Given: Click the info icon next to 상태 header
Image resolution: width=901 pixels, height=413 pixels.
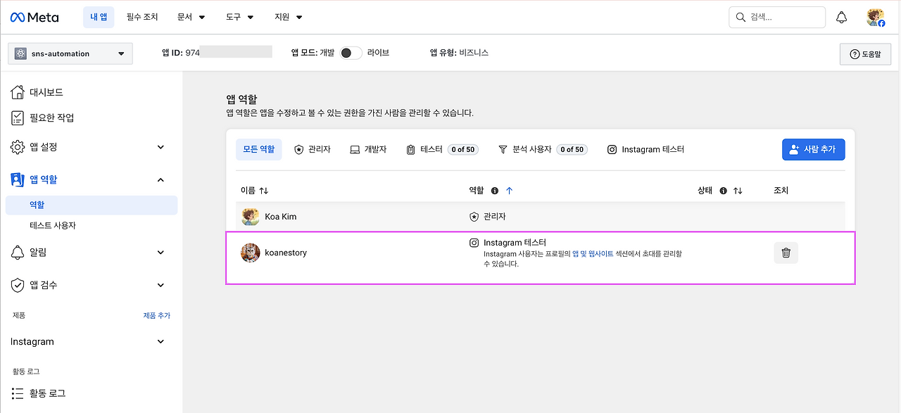Looking at the screenshot, I should point(723,191).
